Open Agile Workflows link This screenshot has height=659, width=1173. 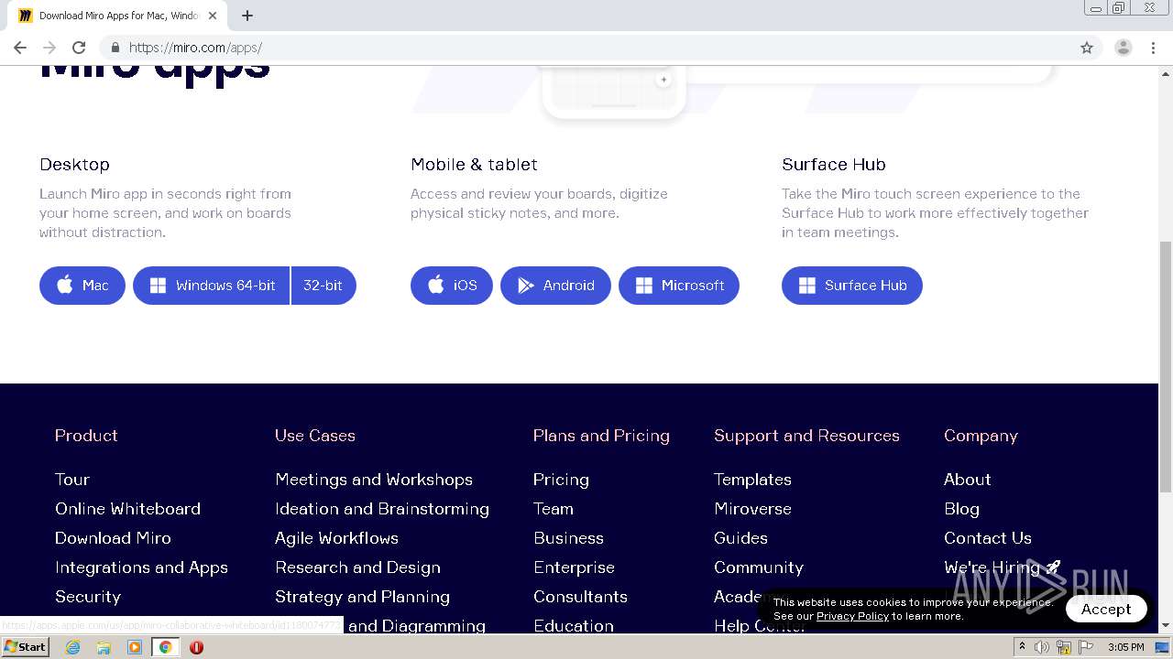pyautogui.click(x=336, y=538)
